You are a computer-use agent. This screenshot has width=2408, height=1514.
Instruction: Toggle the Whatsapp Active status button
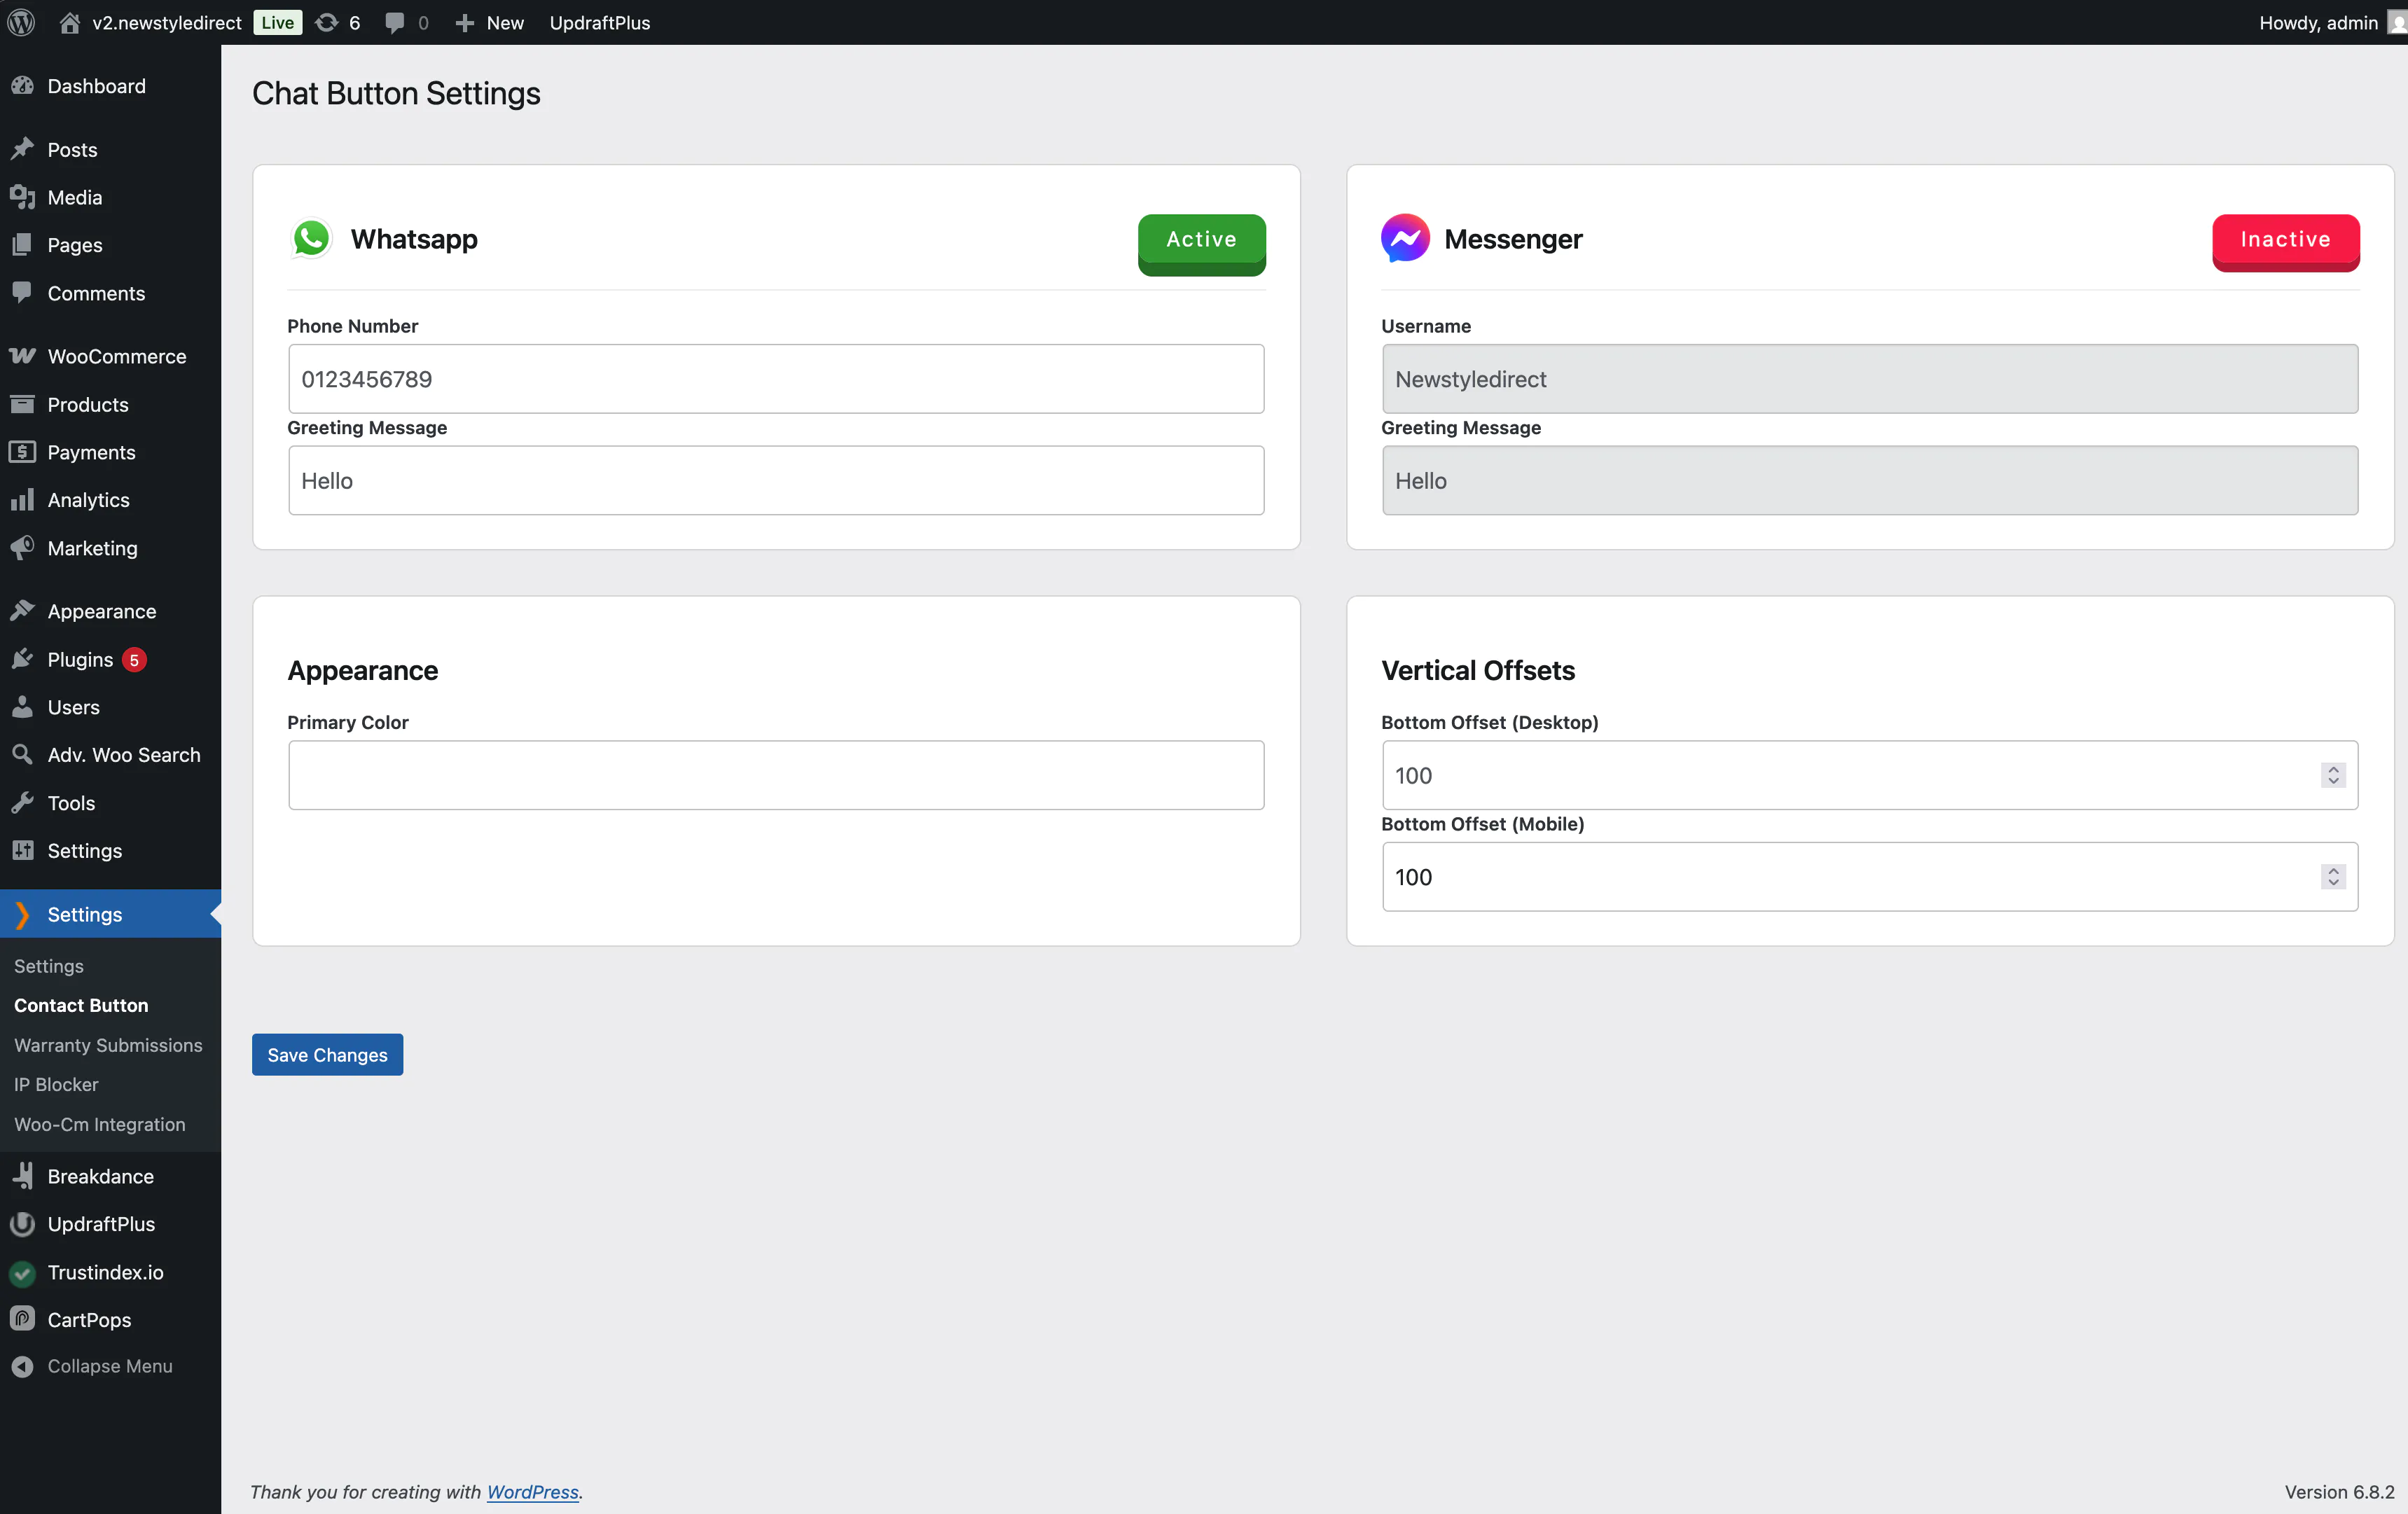tap(1201, 240)
